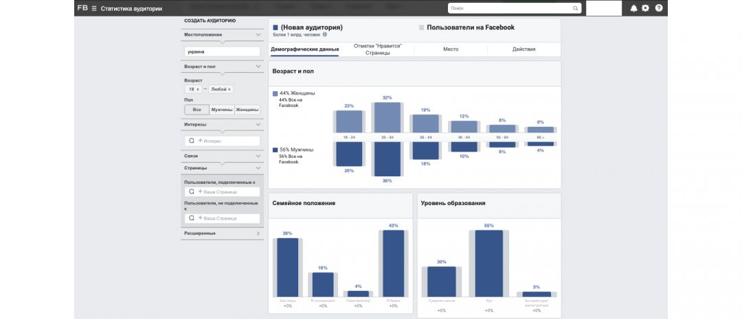The width and height of the screenshot is (742, 319).
Task: Switch to the Место tab
Action: 451,49
